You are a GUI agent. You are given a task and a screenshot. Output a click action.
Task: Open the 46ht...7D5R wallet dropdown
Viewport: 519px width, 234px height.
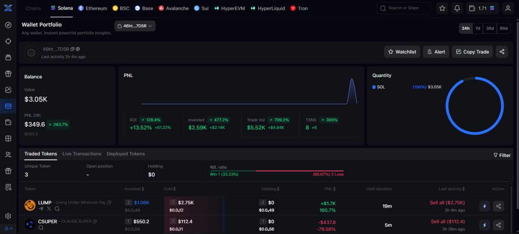(135, 26)
